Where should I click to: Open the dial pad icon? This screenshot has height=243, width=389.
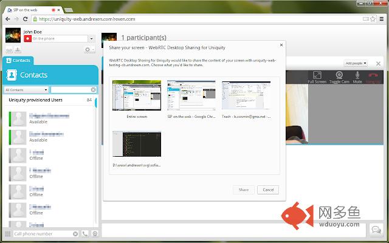pos(7,233)
